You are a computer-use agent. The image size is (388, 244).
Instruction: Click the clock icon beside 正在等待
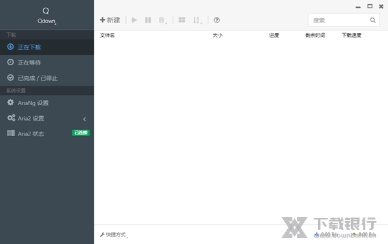(x=10, y=62)
